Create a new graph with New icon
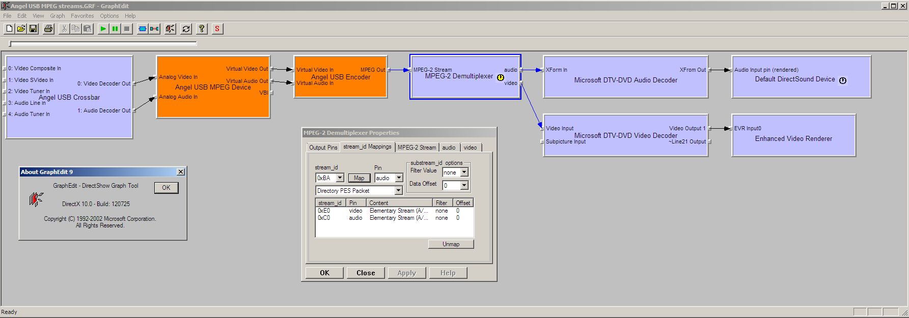The height and width of the screenshot is (318, 909). 9,28
